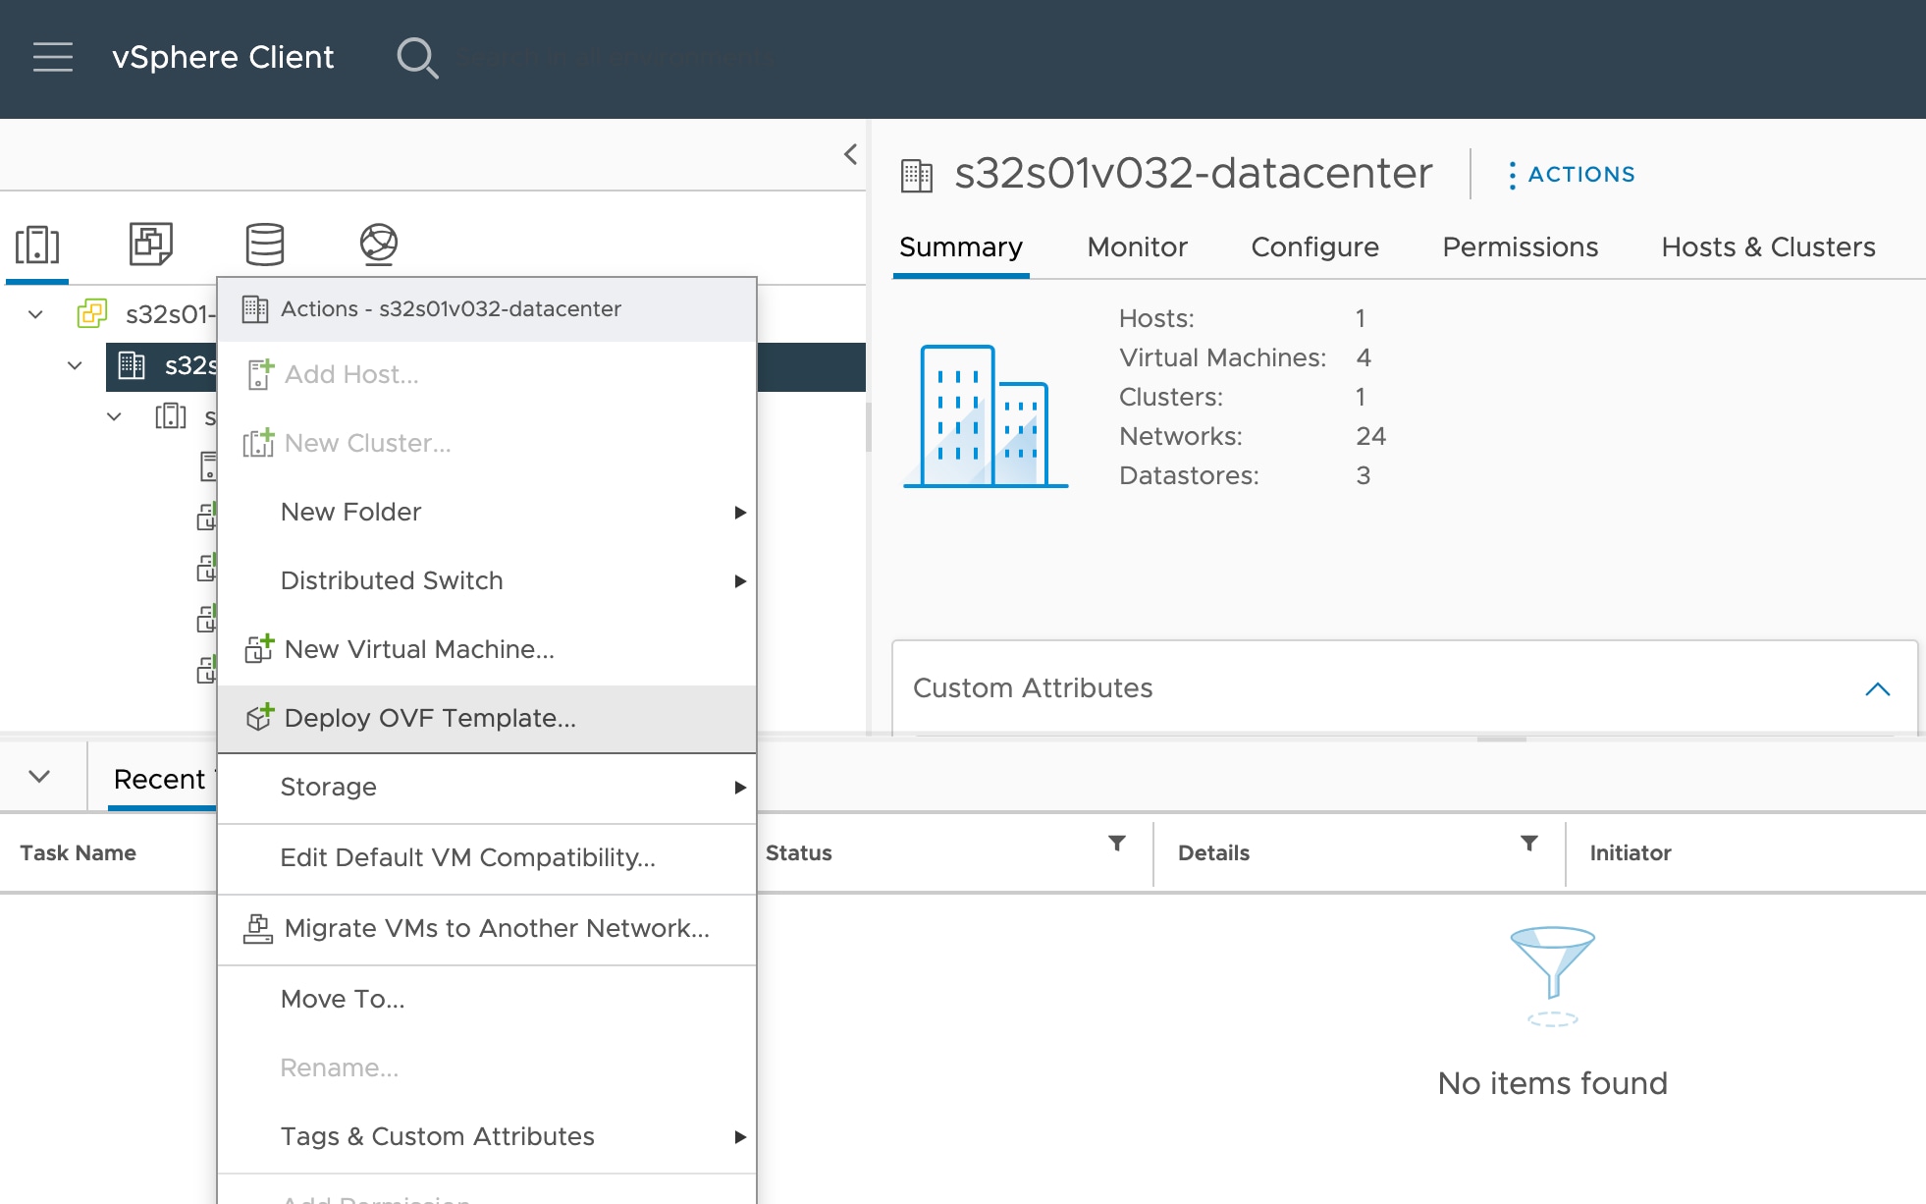Choose New Virtual Machine from menu
Image resolution: width=1926 pixels, height=1204 pixels.
487,650
